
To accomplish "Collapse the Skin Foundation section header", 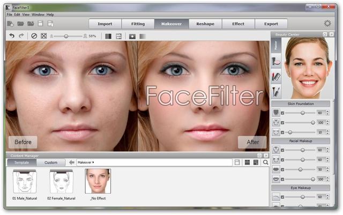I will (301, 104).
